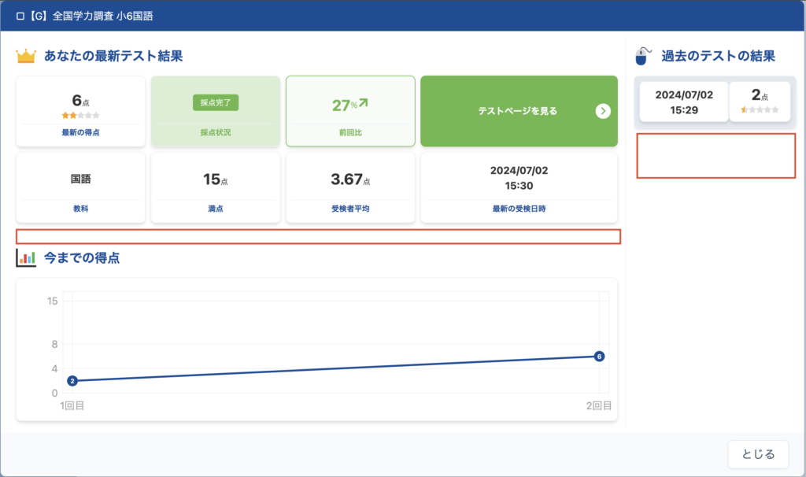
Task: Click the crown icon beside latest test results
Action: tap(26, 57)
